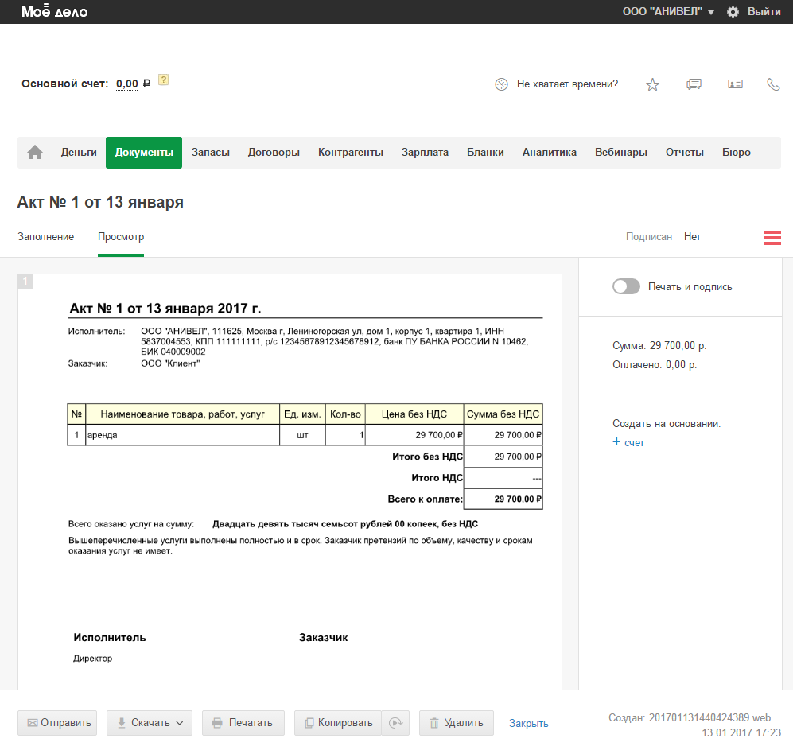Open the Контрагенты menu section
The height and width of the screenshot is (746, 793).
pos(350,153)
